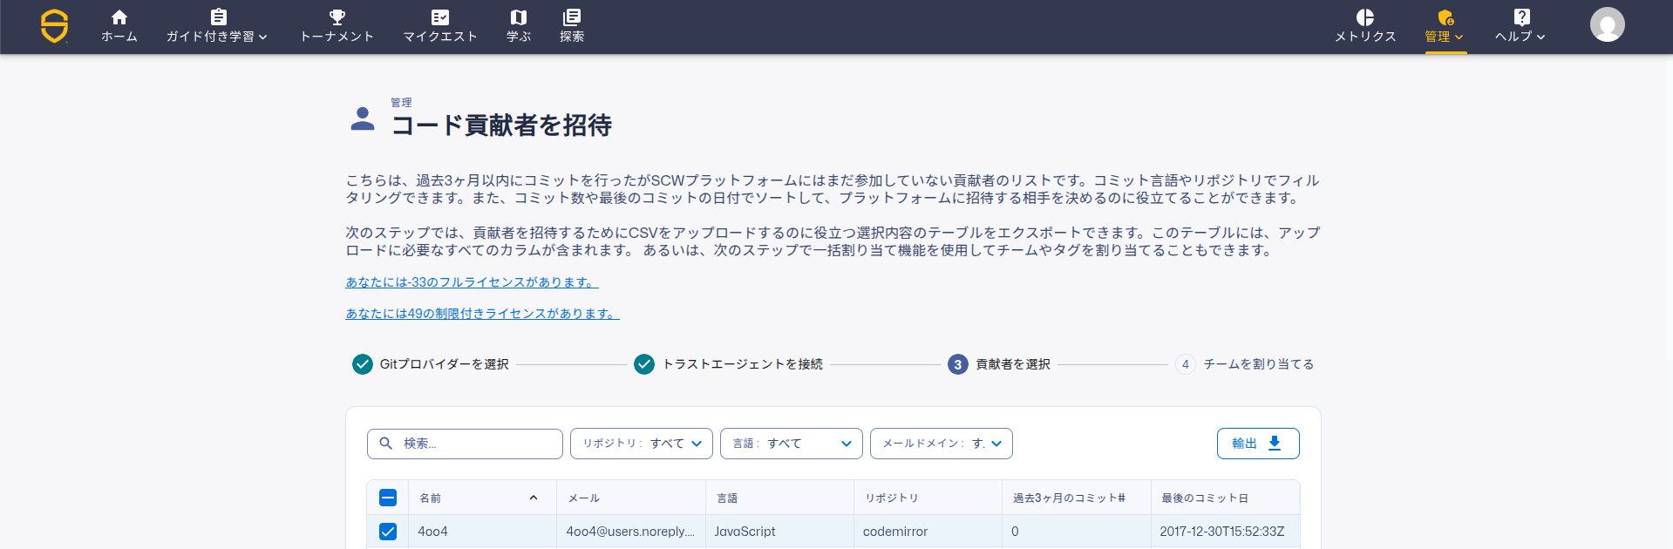Open the ガイド付き学習 menu
Screen dimensions: 1673x549
point(217,26)
